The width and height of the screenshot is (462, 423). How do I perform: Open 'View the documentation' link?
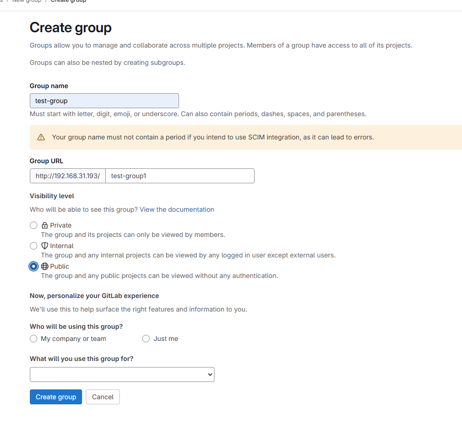tap(177, 209)
